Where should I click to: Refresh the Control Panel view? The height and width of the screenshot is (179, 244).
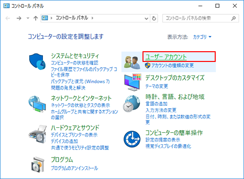coord(154,18)
